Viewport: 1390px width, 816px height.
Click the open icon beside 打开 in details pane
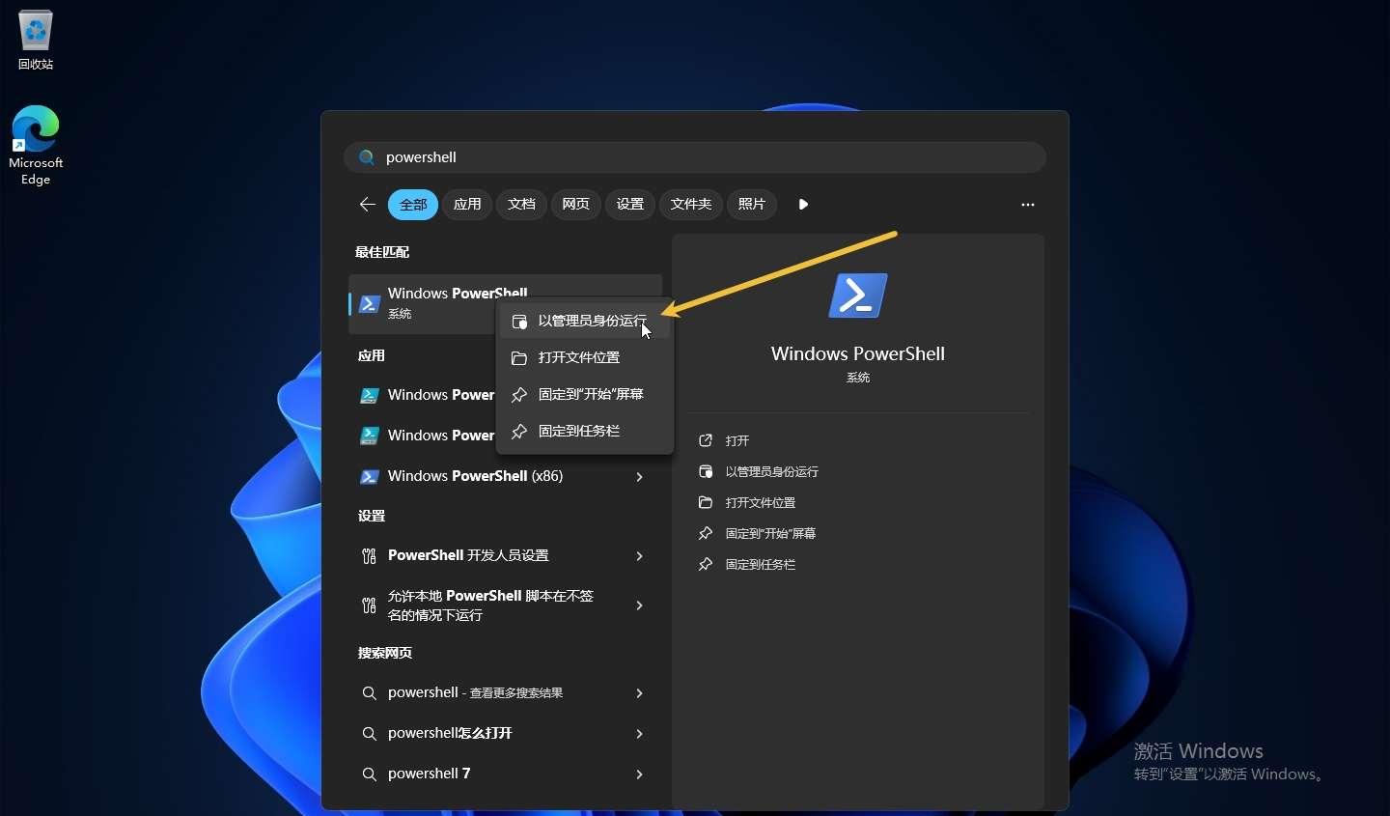[706, 440]
